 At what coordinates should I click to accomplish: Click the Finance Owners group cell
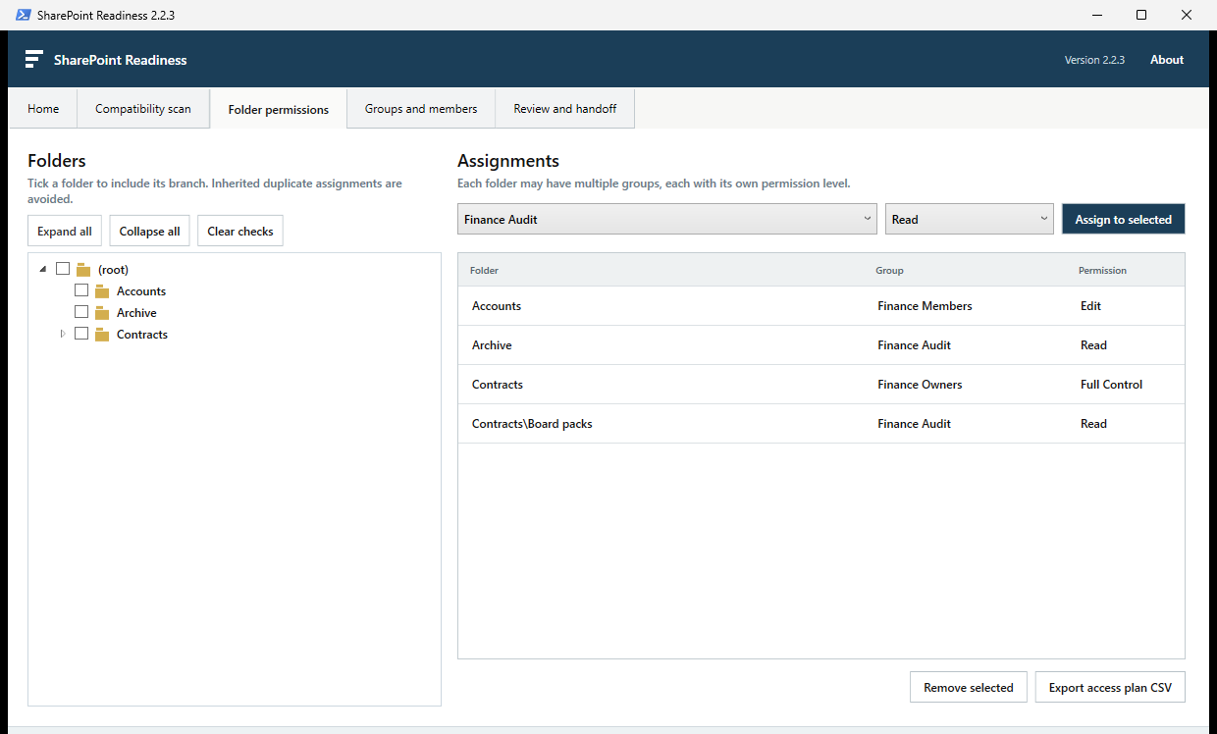[x=920, y=385]
